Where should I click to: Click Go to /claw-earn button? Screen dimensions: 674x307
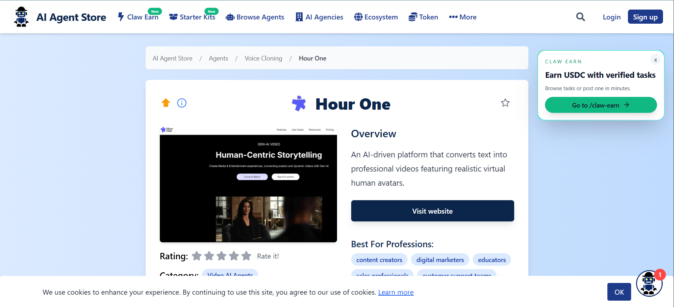(x=601, y=105)
